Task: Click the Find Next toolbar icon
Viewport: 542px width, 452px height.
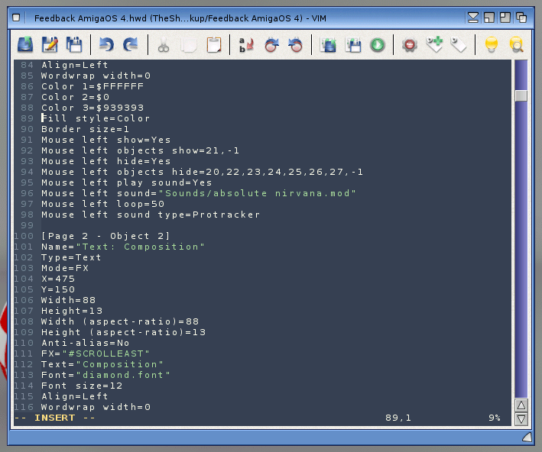Action: point(271,45)
